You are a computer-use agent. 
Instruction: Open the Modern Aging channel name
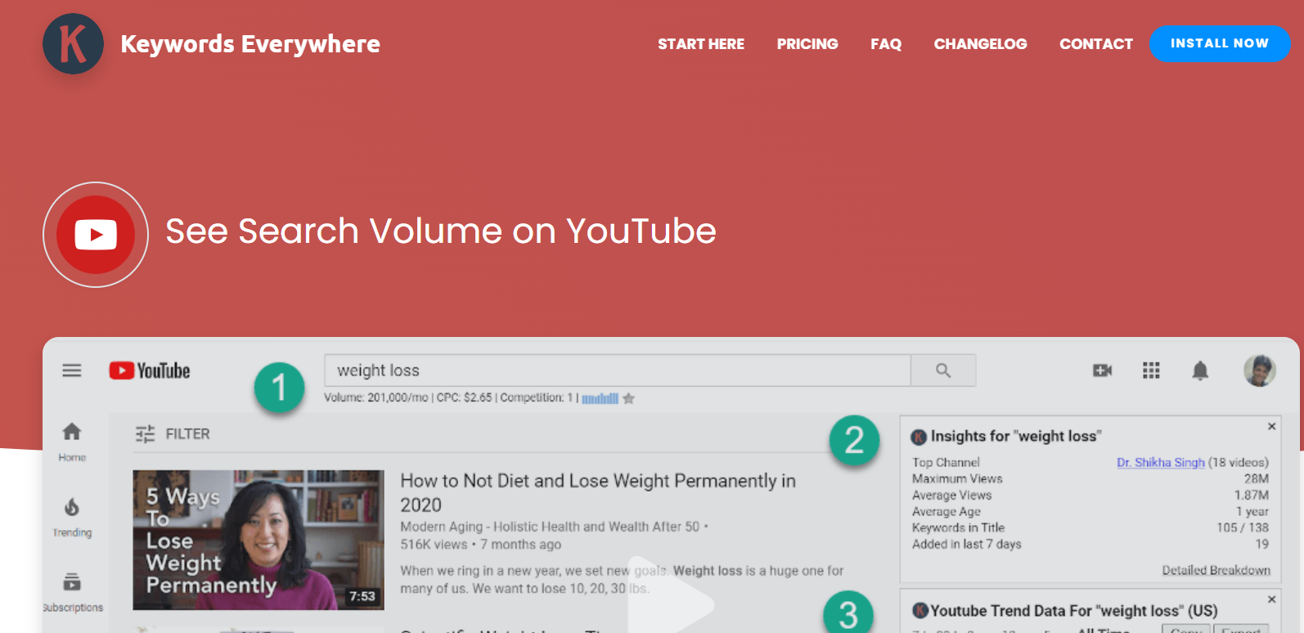(x=550, y=527)
